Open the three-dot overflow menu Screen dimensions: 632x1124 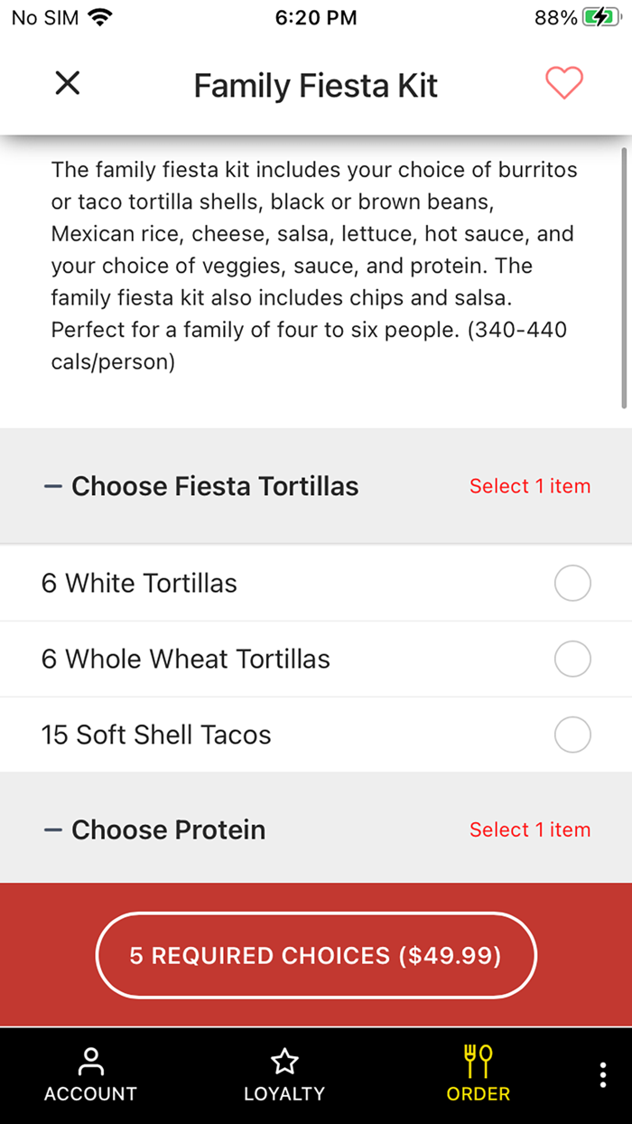(602, 1074)
